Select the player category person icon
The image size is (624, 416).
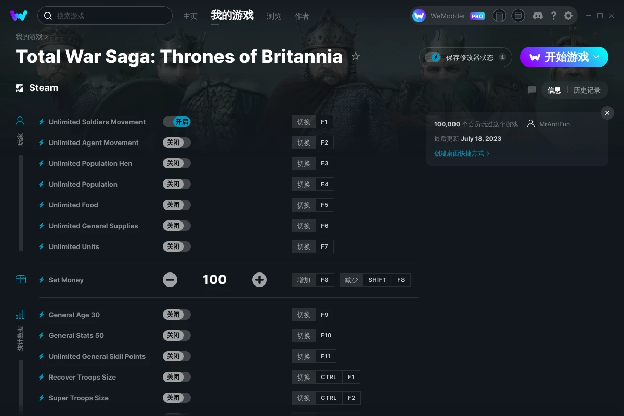pyautogui.click(x=20, y=122)
